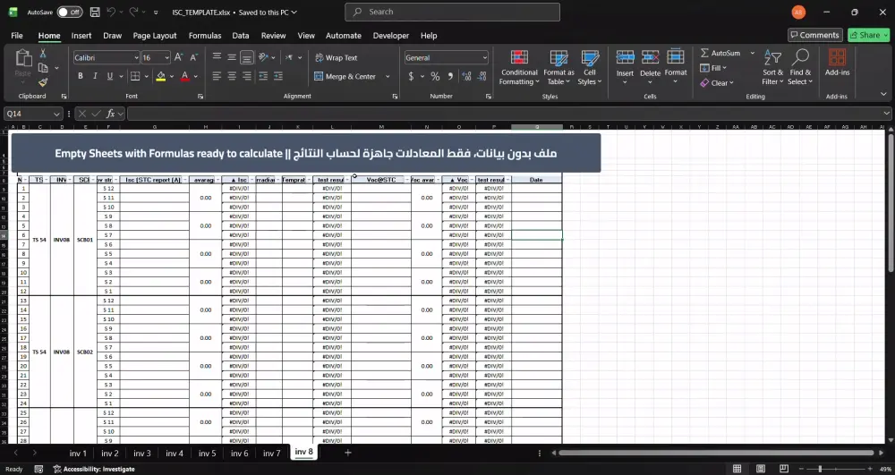The image size is (895, 475).
Task: Add a new sheet with plus button
Action: 347,453
